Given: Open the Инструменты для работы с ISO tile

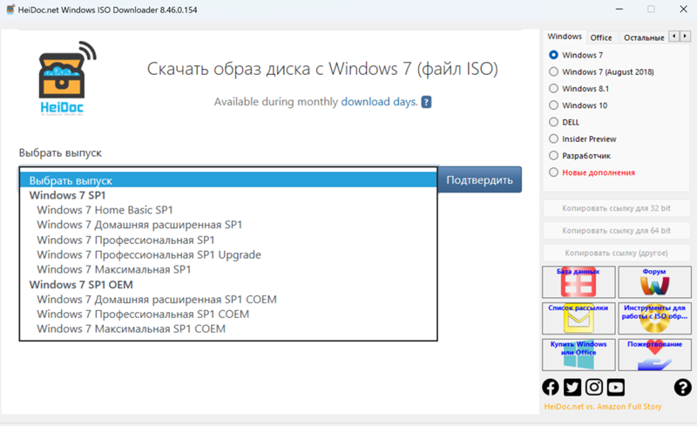Looking at the screenshot, I should [654, 318].
